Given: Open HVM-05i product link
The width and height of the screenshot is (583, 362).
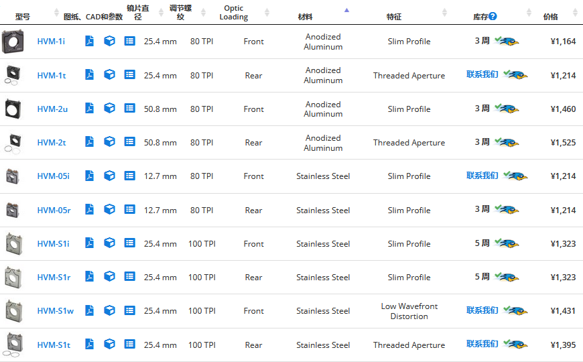Looking at the screenshot, I should (54, 176).
